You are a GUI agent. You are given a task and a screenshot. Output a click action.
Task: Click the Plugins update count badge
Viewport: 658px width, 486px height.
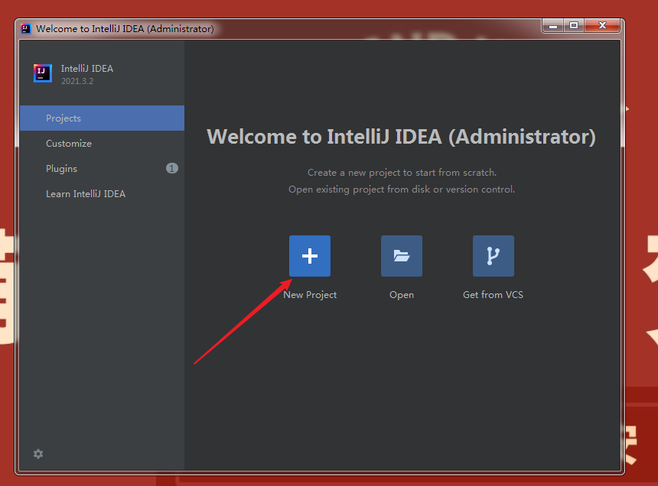click(172, 168)
